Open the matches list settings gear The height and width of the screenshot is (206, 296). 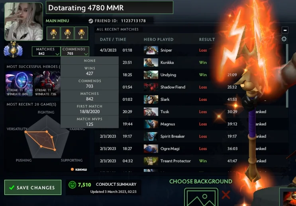[x=284, y=39]
